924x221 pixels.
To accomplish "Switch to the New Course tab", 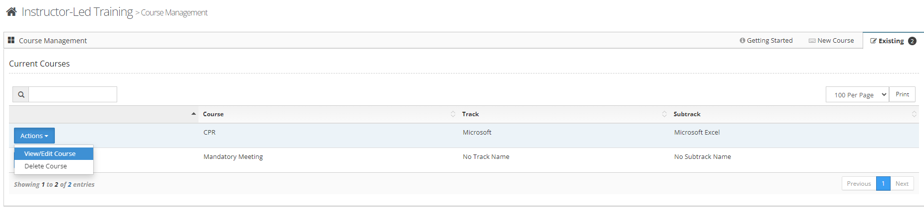I will 831,41.
